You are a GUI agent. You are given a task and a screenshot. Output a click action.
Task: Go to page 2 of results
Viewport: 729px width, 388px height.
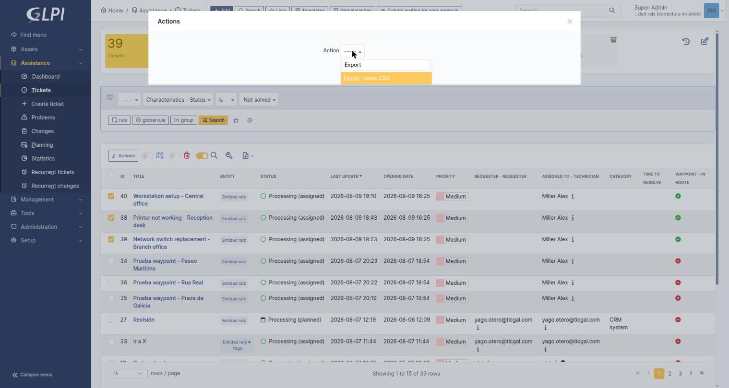[x=669, y=374]
